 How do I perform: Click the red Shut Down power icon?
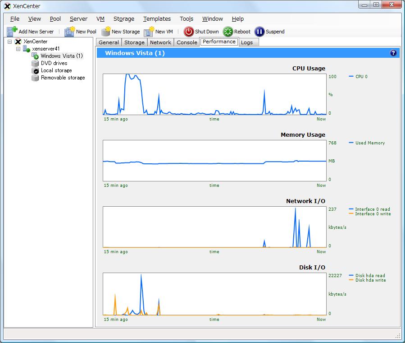click(189, 32)
